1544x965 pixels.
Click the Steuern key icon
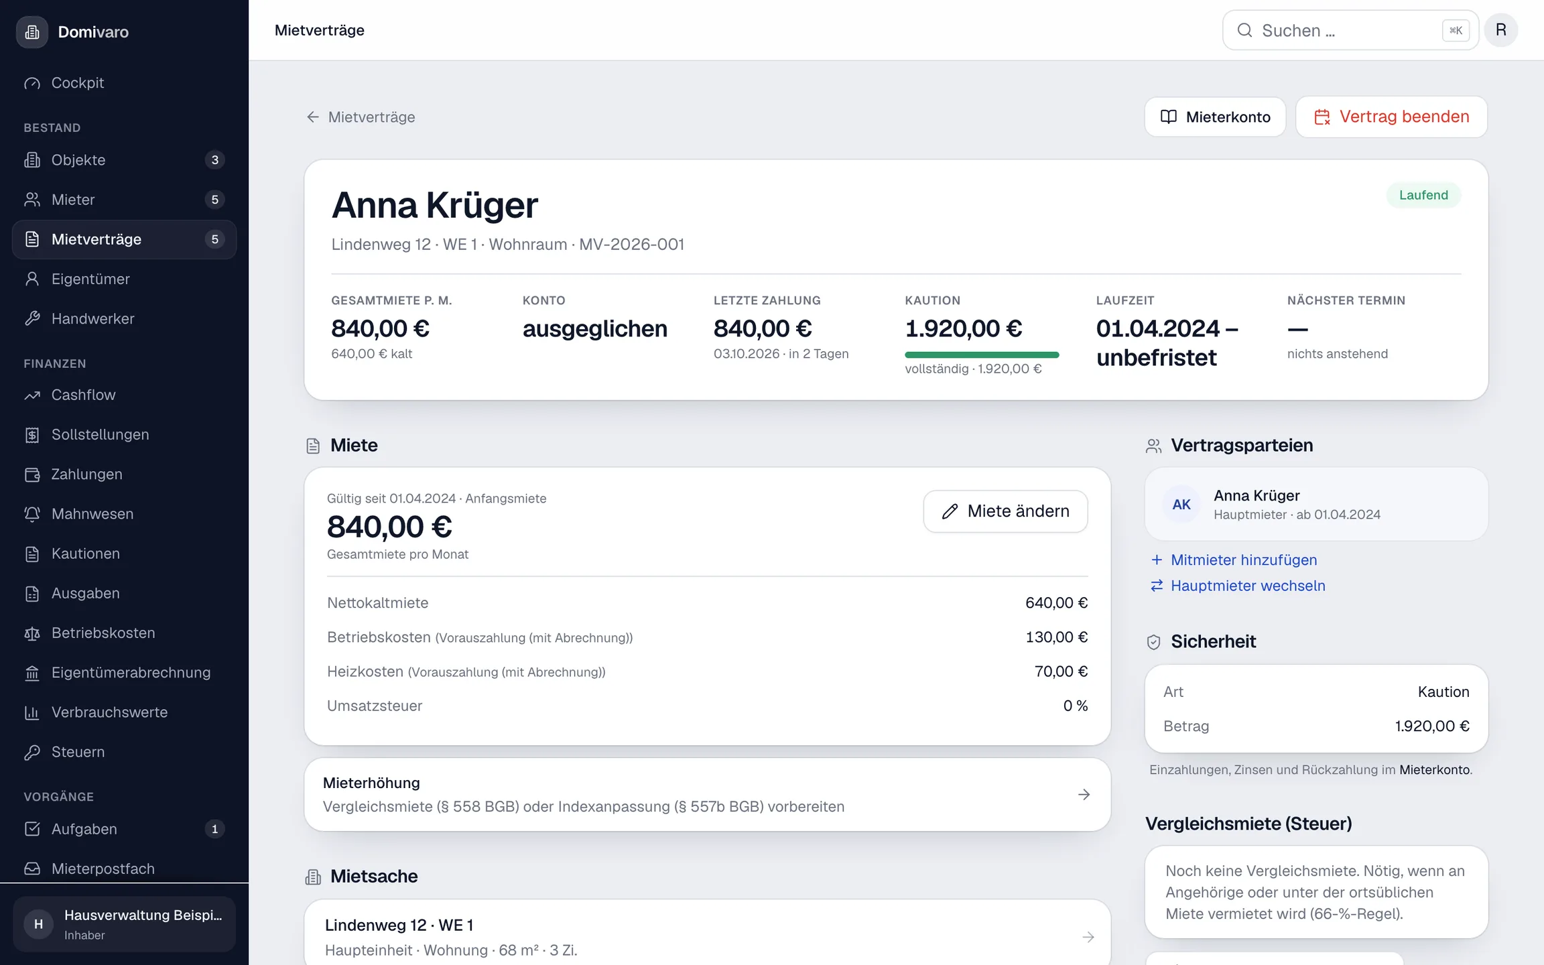[x=32, y=752]
